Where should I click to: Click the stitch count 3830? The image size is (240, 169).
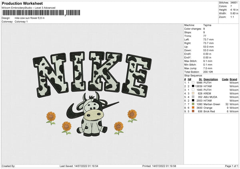tap(200, 108)
